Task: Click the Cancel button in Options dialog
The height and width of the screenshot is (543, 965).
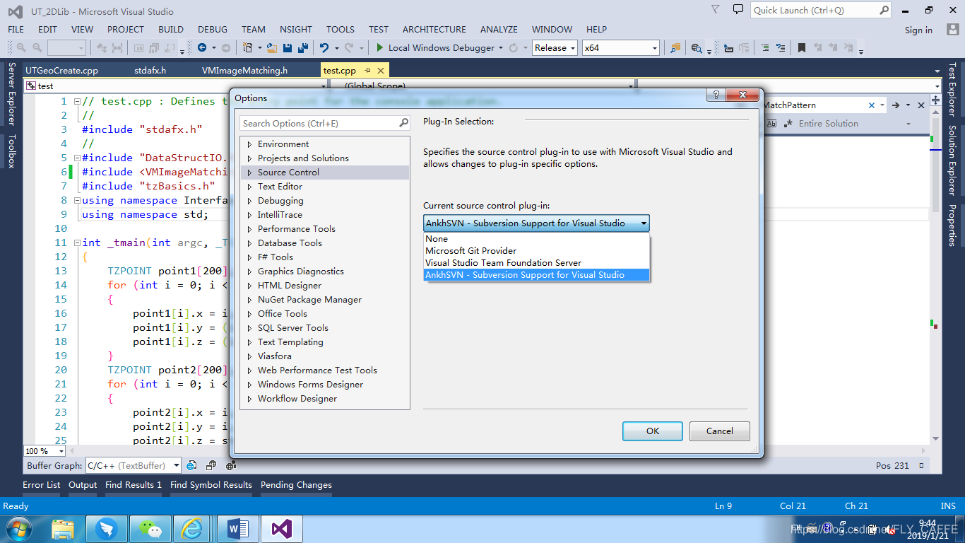Action: 719,431
